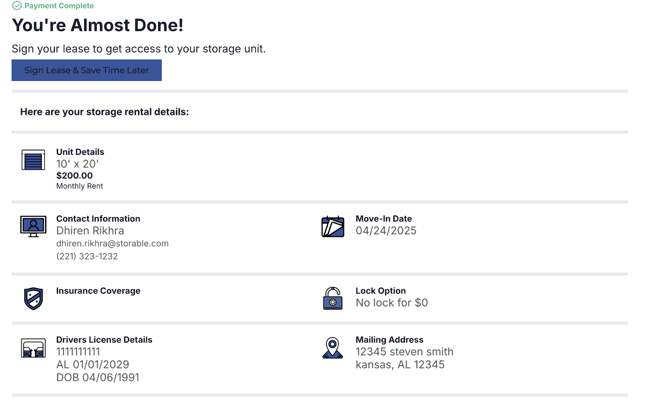
Task: Click the contact information monitor icon
Action: 33,226
